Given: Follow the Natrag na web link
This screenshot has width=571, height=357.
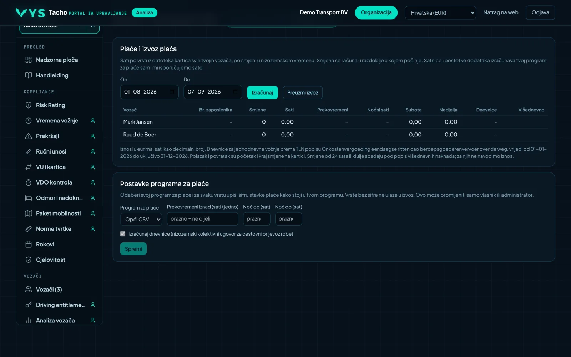Looking at the screenshot, I should [x=501, y=12].
